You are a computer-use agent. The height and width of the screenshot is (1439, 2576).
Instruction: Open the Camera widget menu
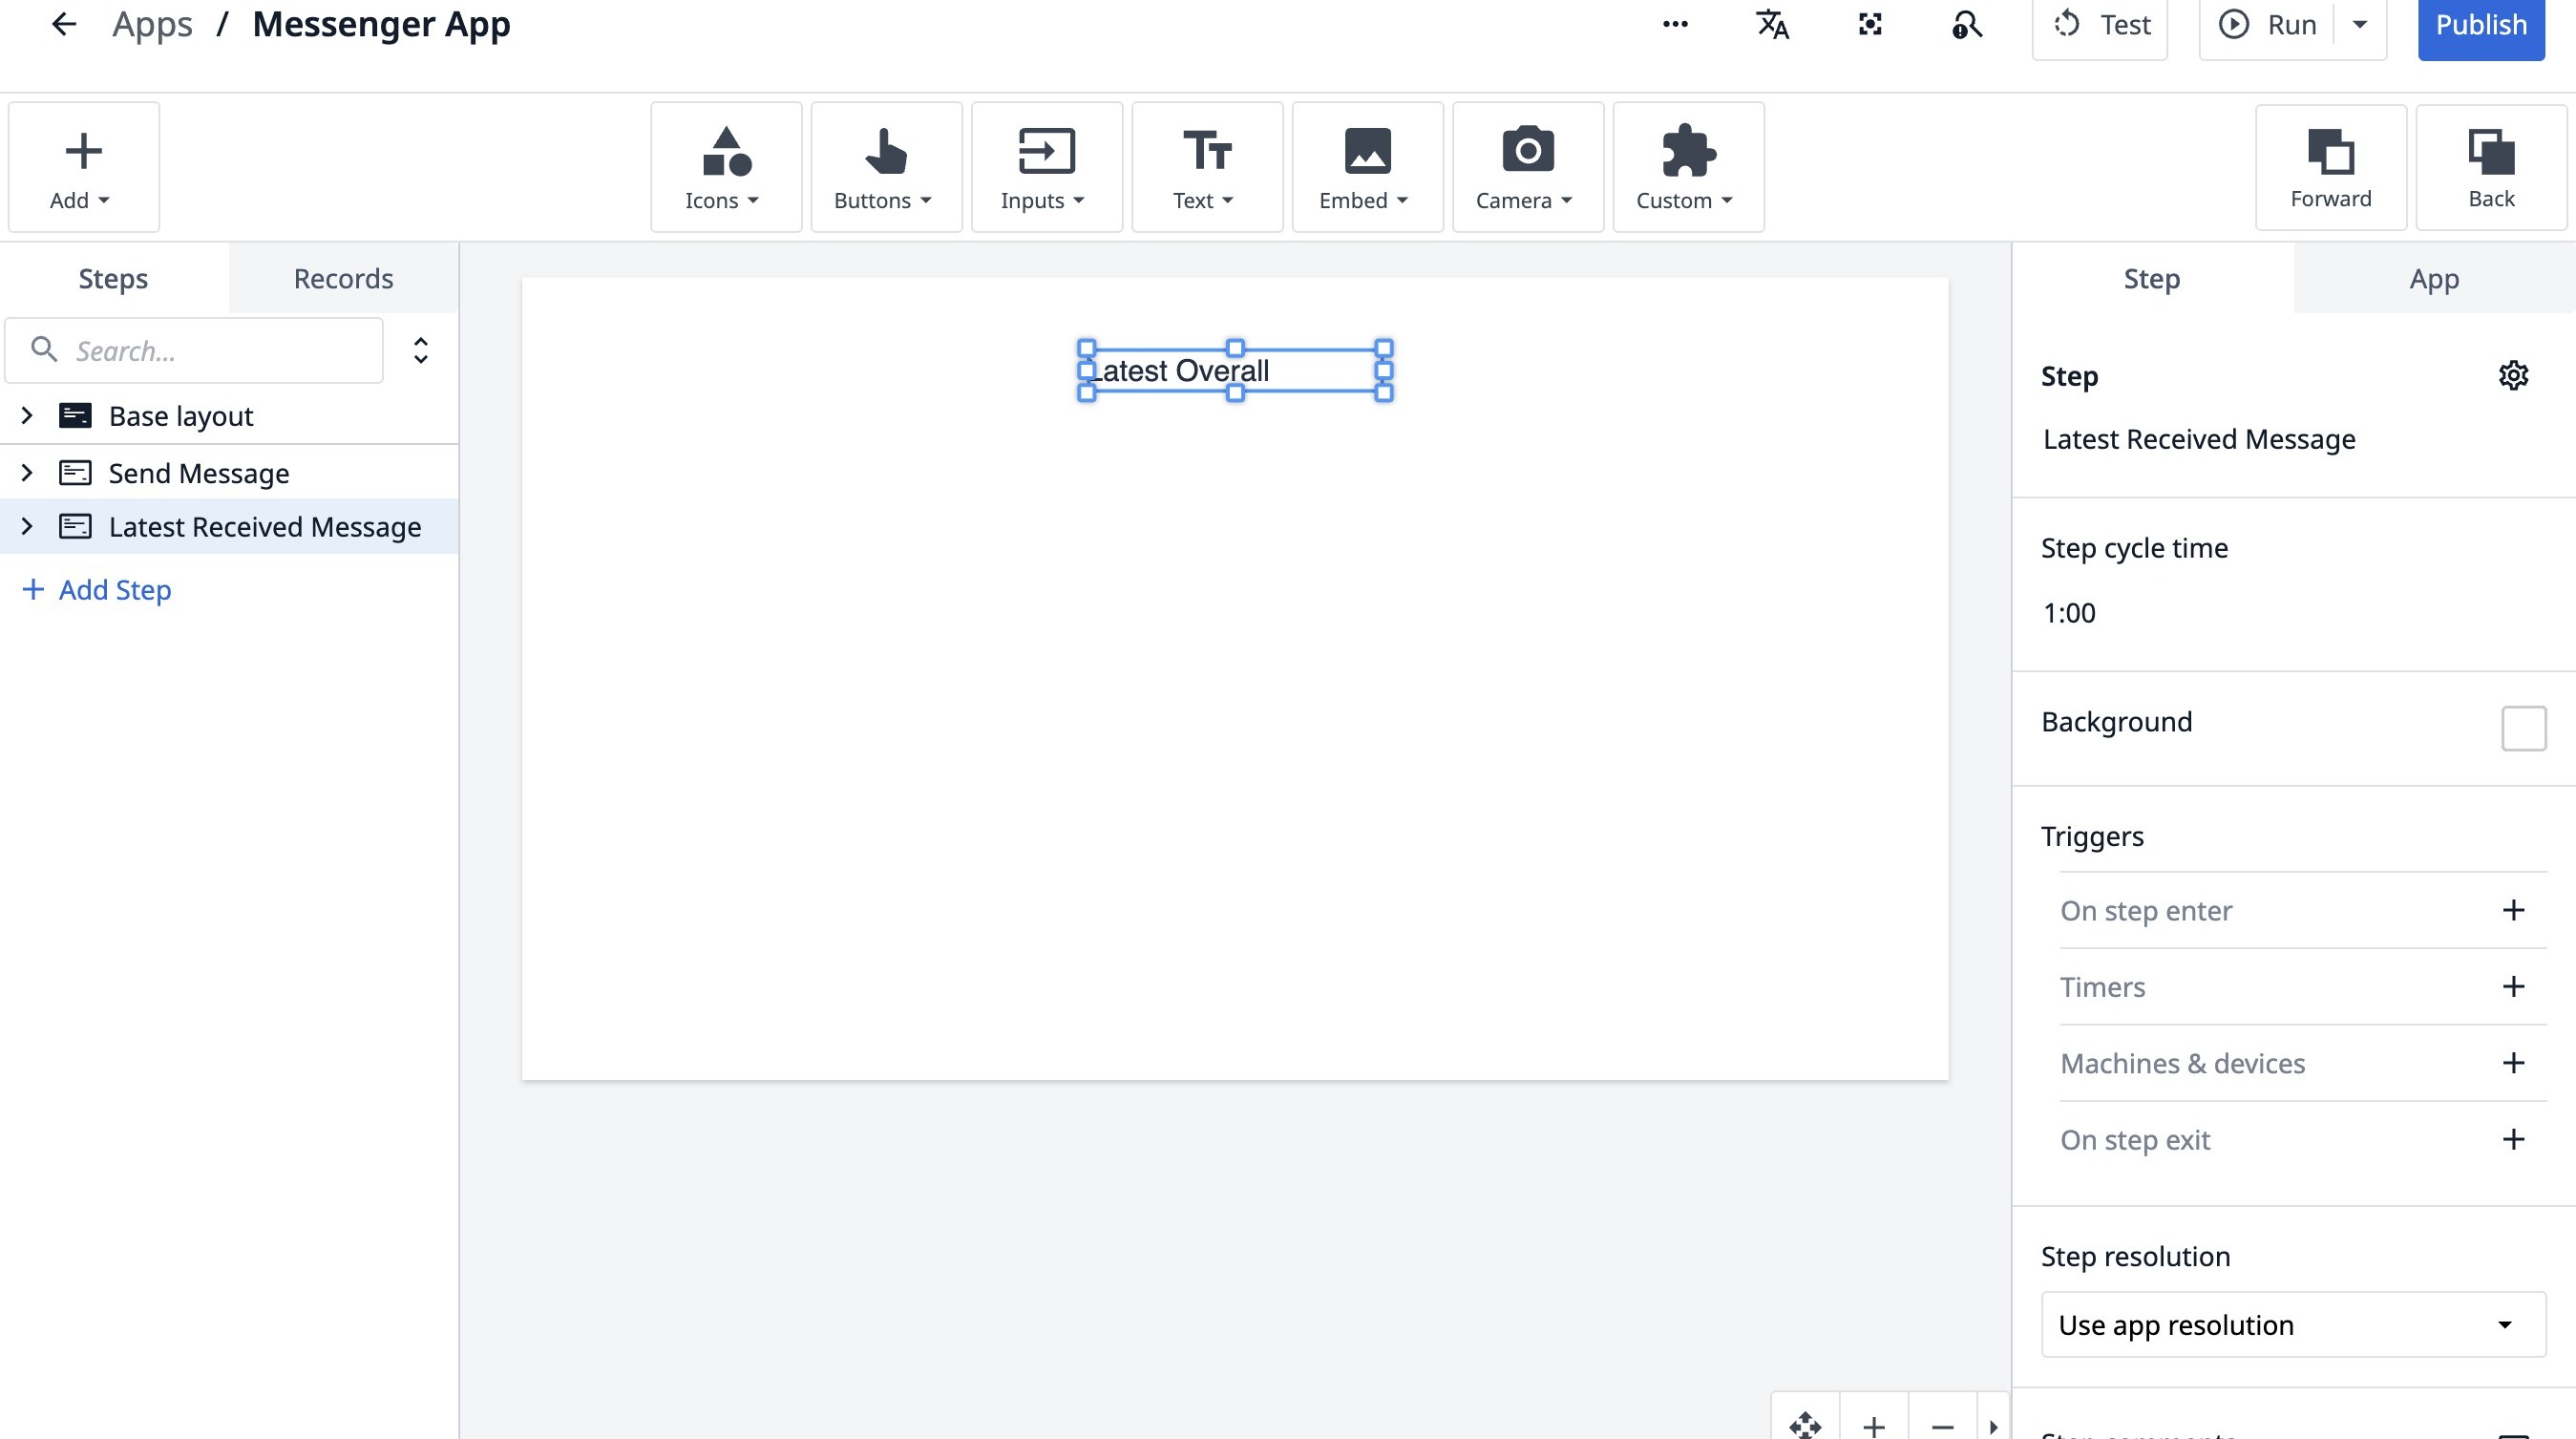click(1527, 167)
